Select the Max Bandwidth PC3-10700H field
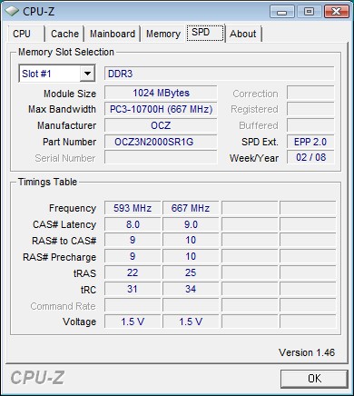 click(161, 109)
